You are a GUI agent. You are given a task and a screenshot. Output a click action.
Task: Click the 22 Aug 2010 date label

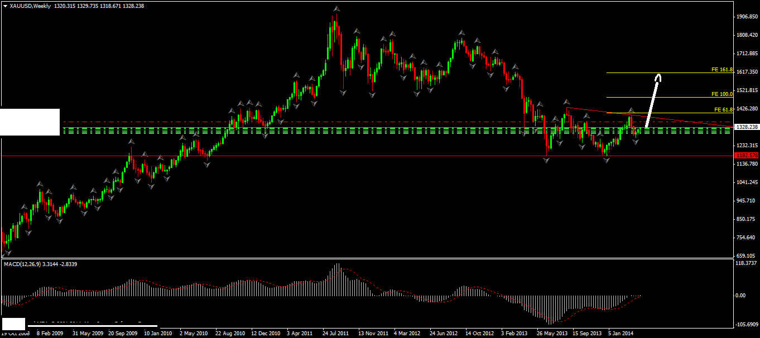(229, 333)
